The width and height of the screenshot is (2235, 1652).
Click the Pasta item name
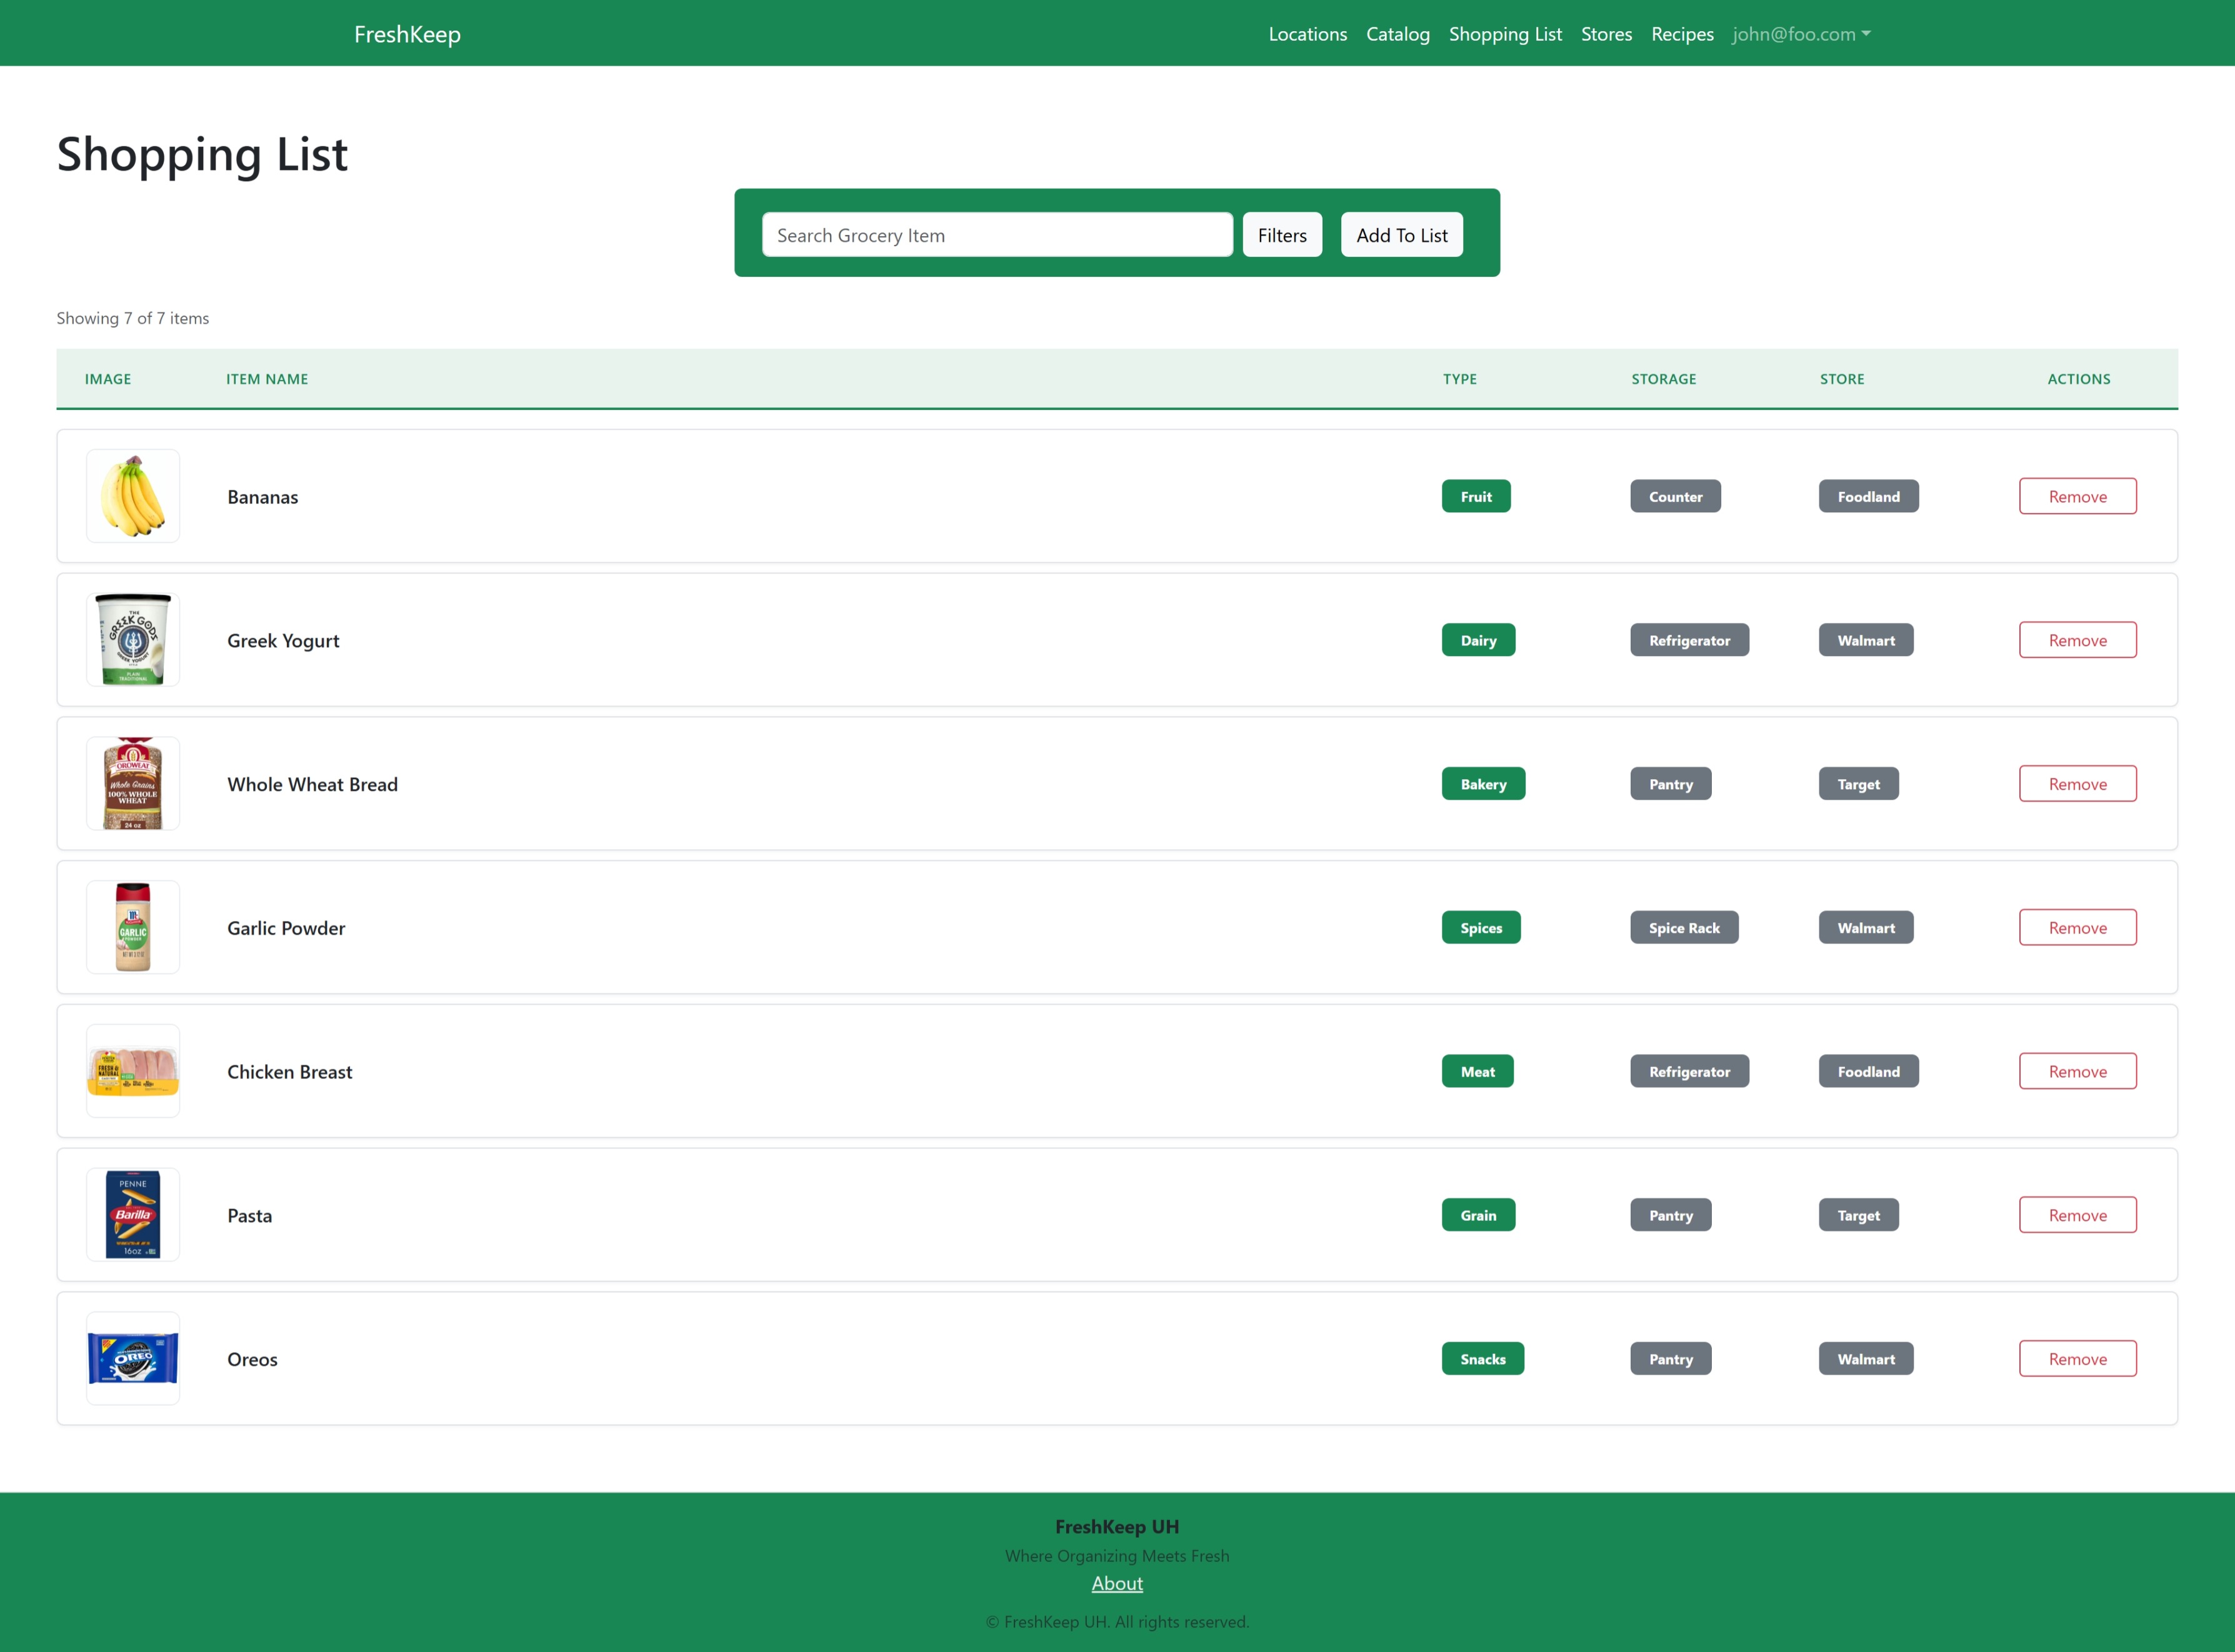point(249,1216)
